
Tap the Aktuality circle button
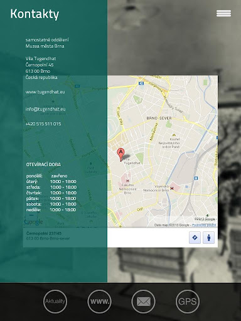pos(55,302)
